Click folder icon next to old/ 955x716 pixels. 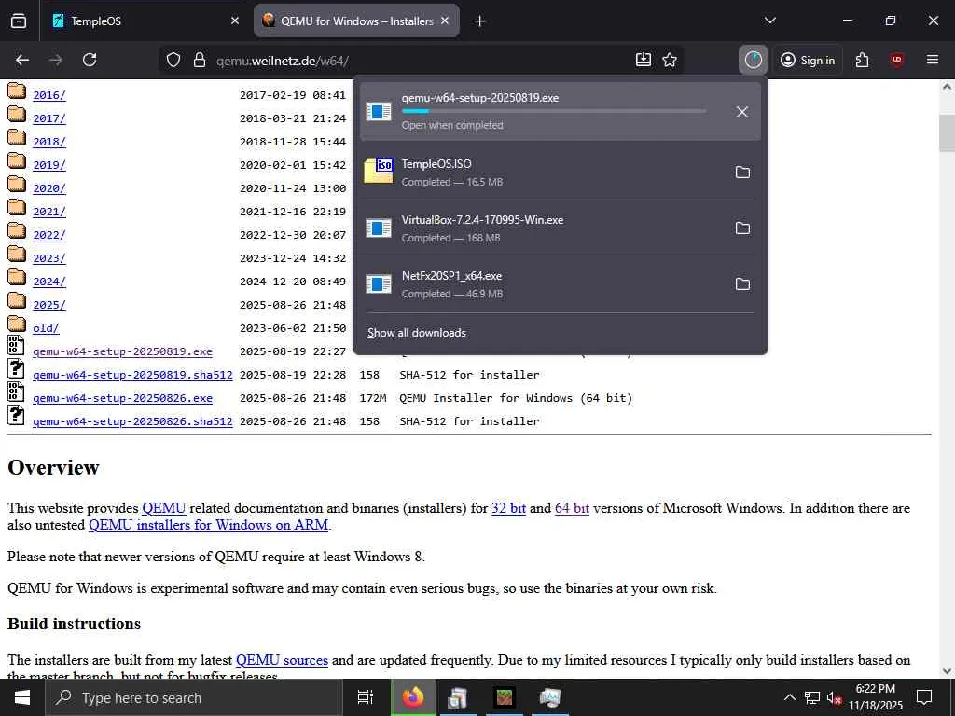(17, 324)
